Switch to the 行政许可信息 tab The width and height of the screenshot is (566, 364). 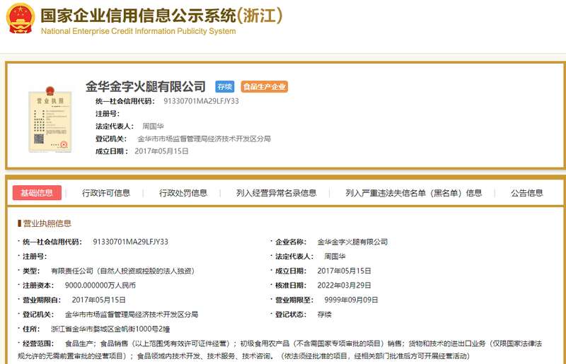[x=105, y=193]
